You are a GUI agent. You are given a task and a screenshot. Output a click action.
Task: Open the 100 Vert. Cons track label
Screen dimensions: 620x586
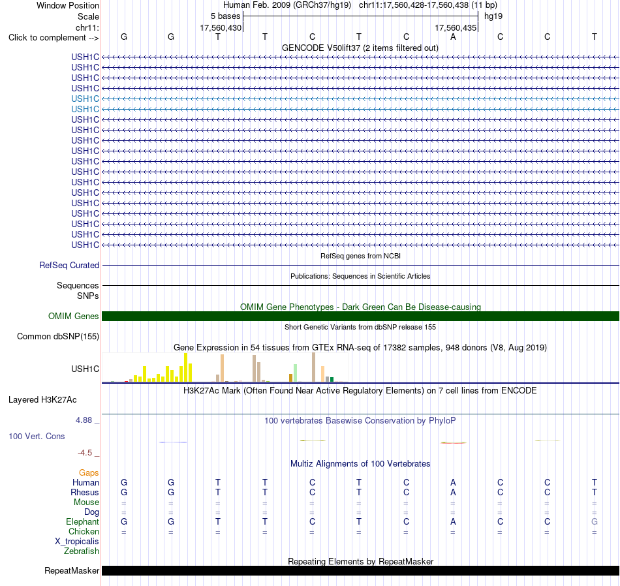pyautogui.click(x=37, y=436)
